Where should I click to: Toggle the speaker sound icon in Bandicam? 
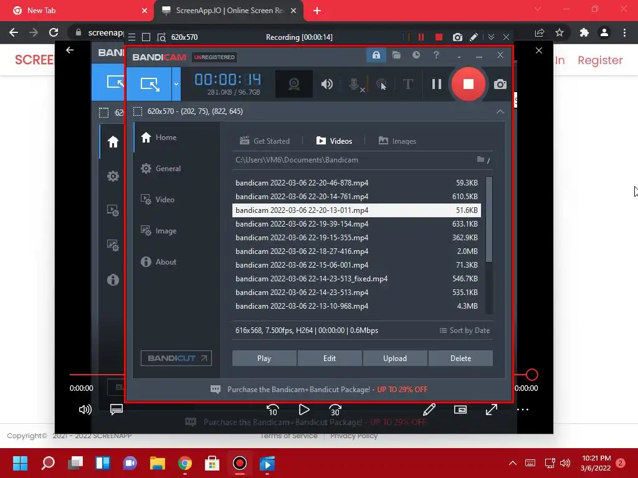coord(326,84)
